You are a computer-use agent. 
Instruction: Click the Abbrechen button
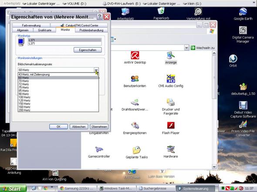click(79, 127)
